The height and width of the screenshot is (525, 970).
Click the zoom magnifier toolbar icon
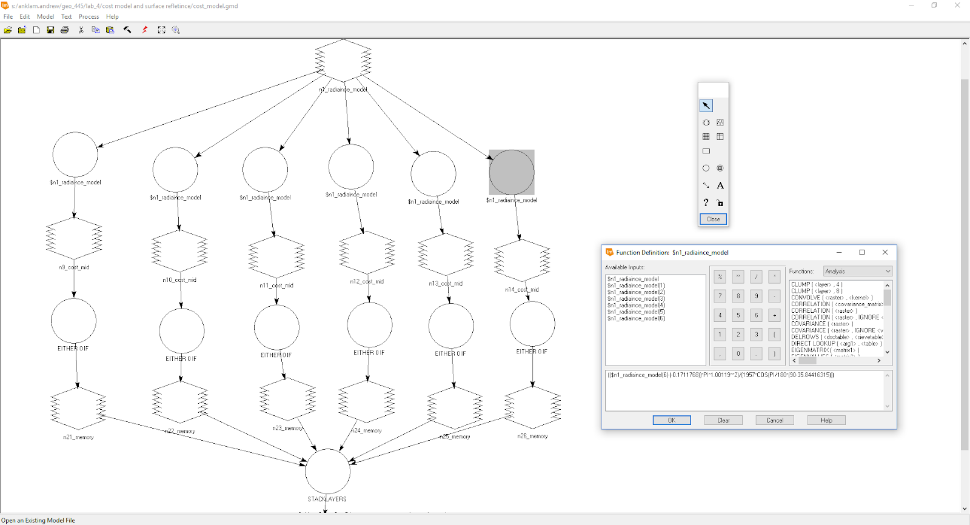click(176, 30)
